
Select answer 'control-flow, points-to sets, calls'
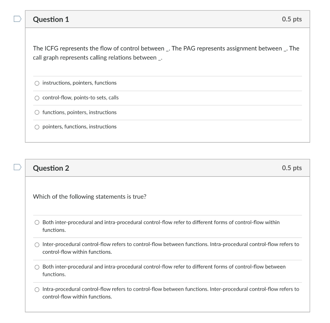[x=37, y=98]
